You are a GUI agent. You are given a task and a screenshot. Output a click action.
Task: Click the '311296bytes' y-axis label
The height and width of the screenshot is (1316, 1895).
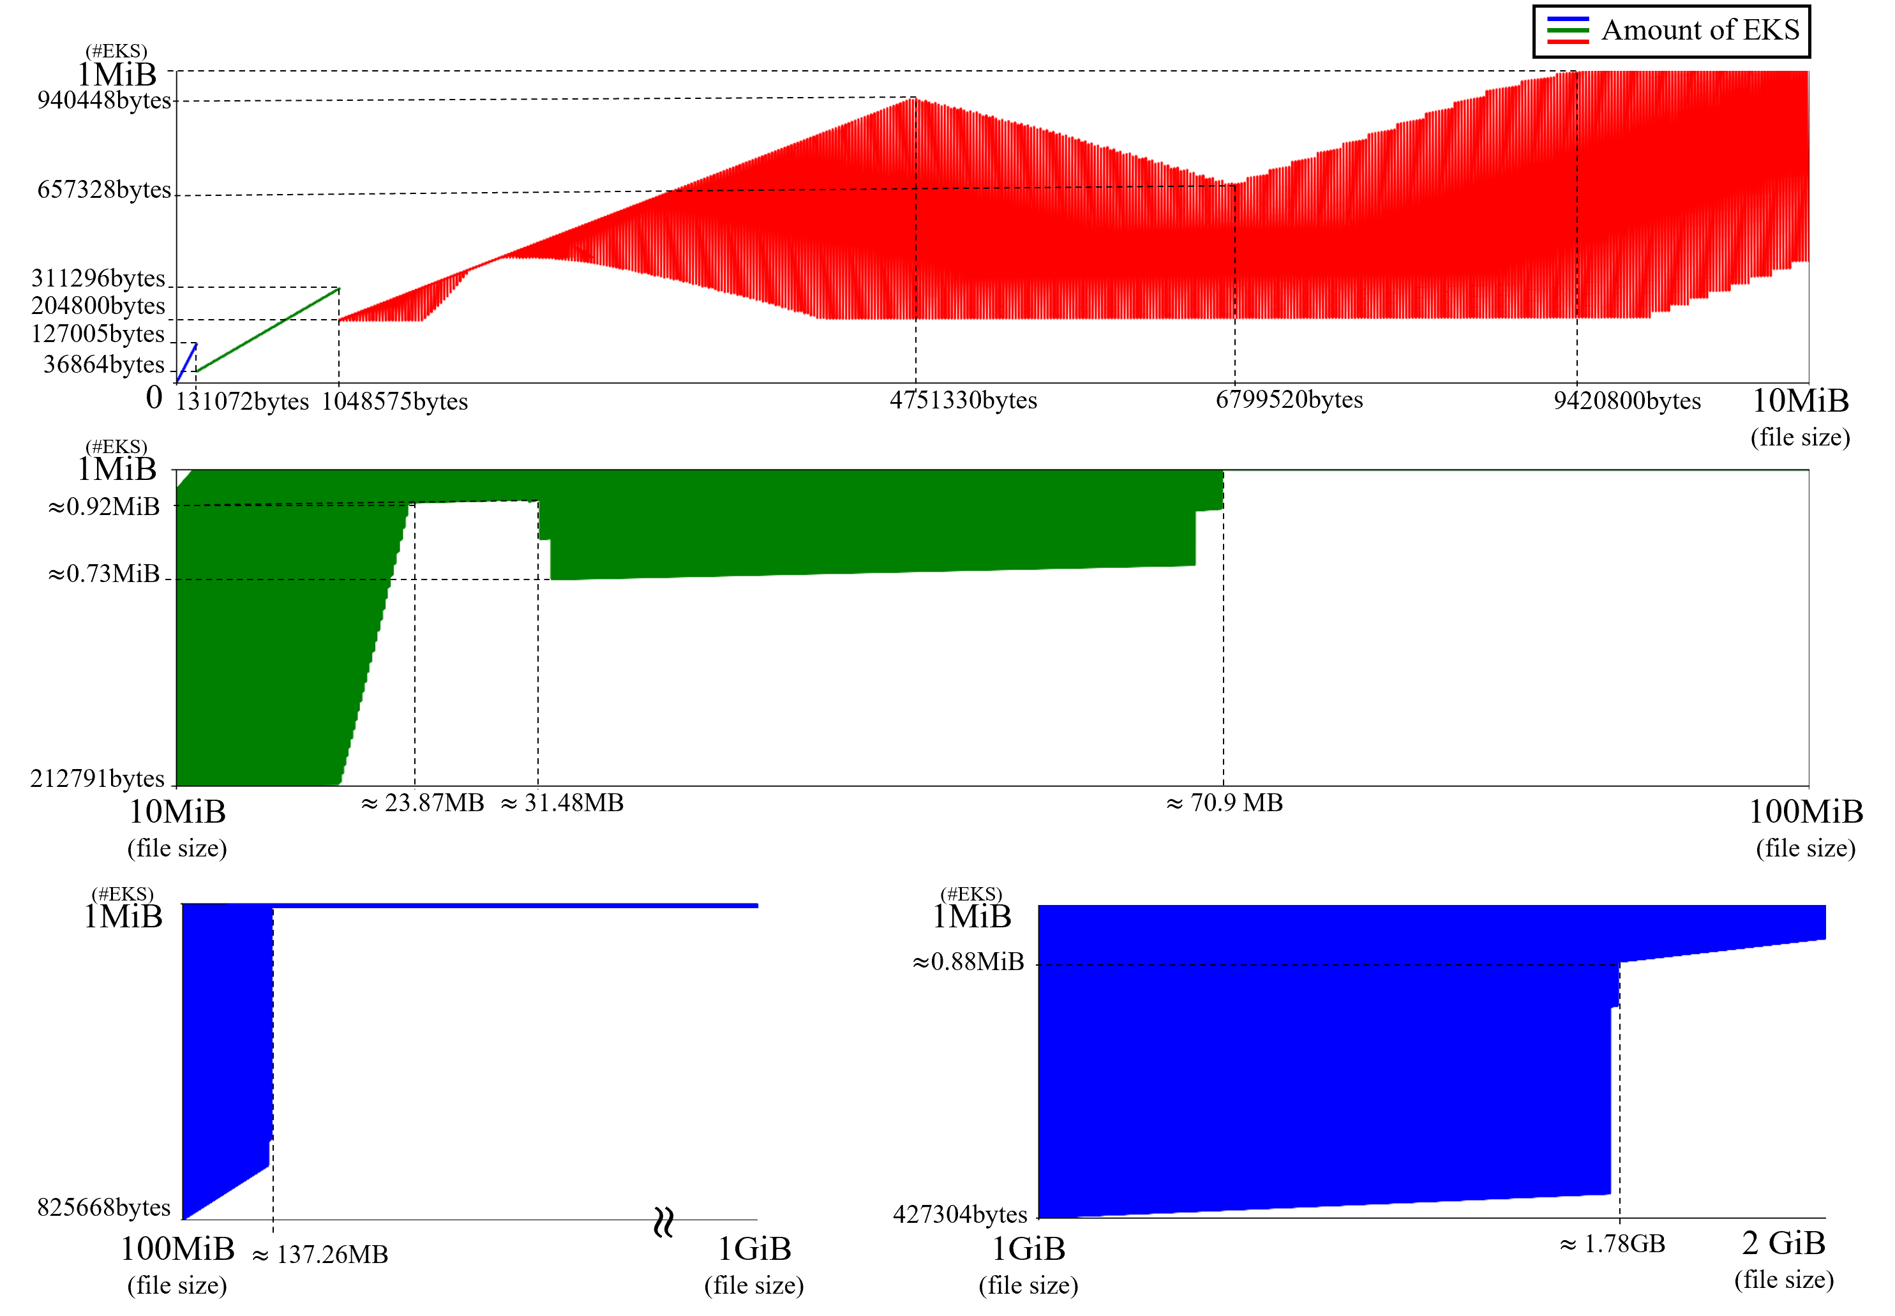98,278
